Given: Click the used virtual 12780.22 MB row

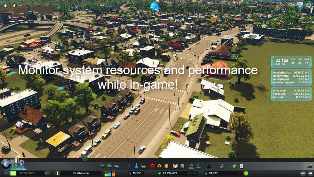Looking at the screenshot, I should point(291,76).
